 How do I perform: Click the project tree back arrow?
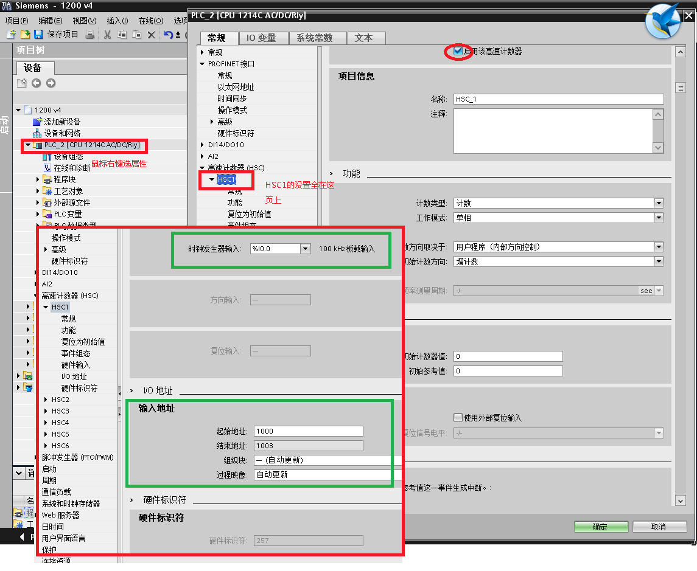tap(37, 83)
